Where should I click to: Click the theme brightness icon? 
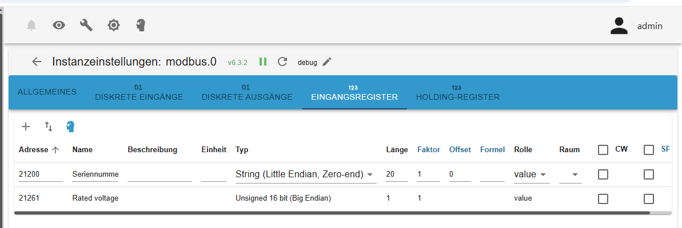pos(114,25)
